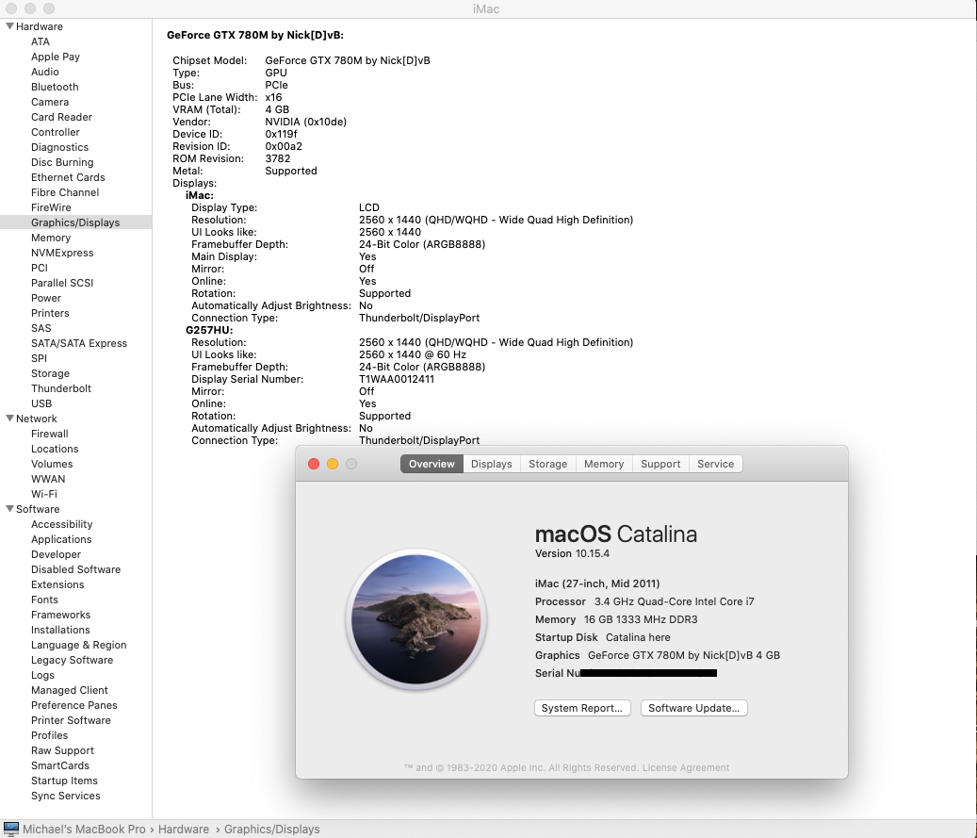The height and width of the screenshot is (838, 977).
Task: Select USB under Hardware
Action: click(x=41, y=403)
